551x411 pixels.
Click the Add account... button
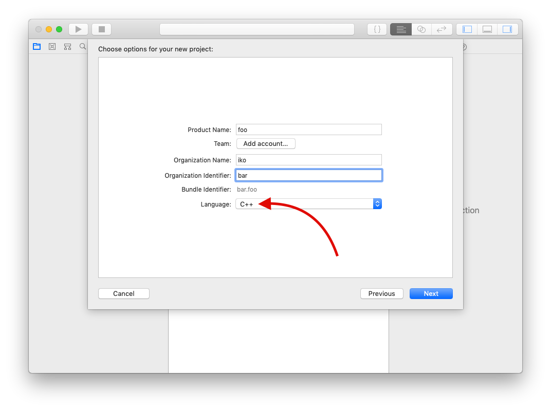pyautogui.click(x=266, y=144)
